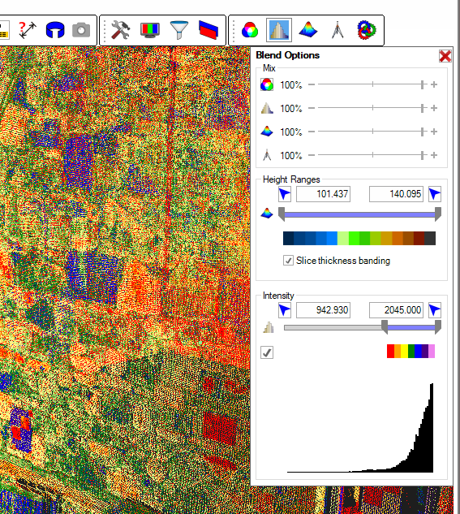Open the hammer and wrench tools icon
The height and width of the screenshot is (514, 460).
121,30
